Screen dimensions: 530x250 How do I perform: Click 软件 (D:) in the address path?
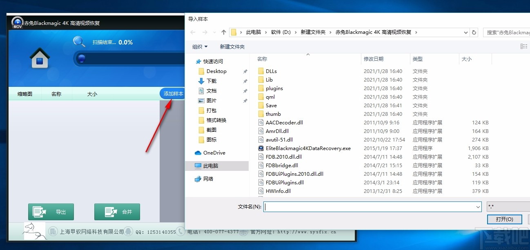click(x=281, y=32)
